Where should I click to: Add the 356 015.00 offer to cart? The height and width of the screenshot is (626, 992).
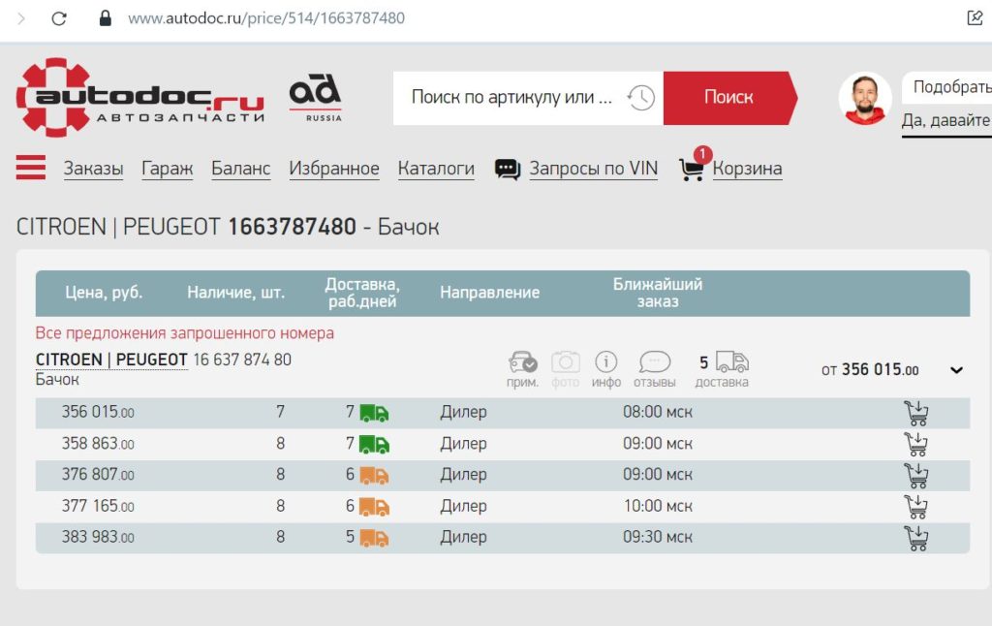tap(916, 414)
